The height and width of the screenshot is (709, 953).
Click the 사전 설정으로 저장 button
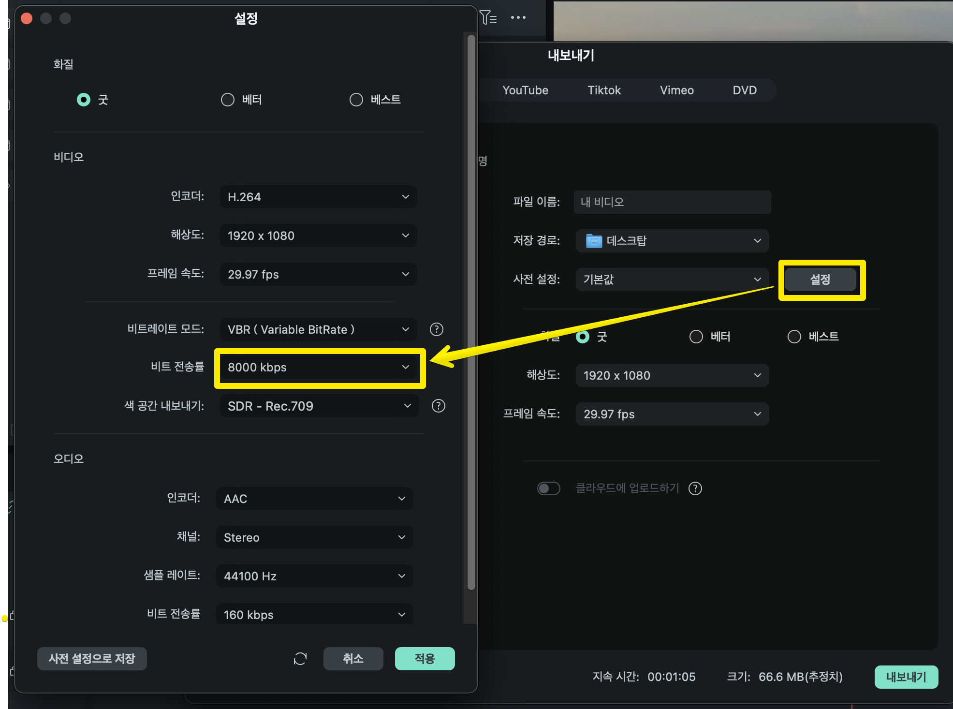(x=92, y=659)
